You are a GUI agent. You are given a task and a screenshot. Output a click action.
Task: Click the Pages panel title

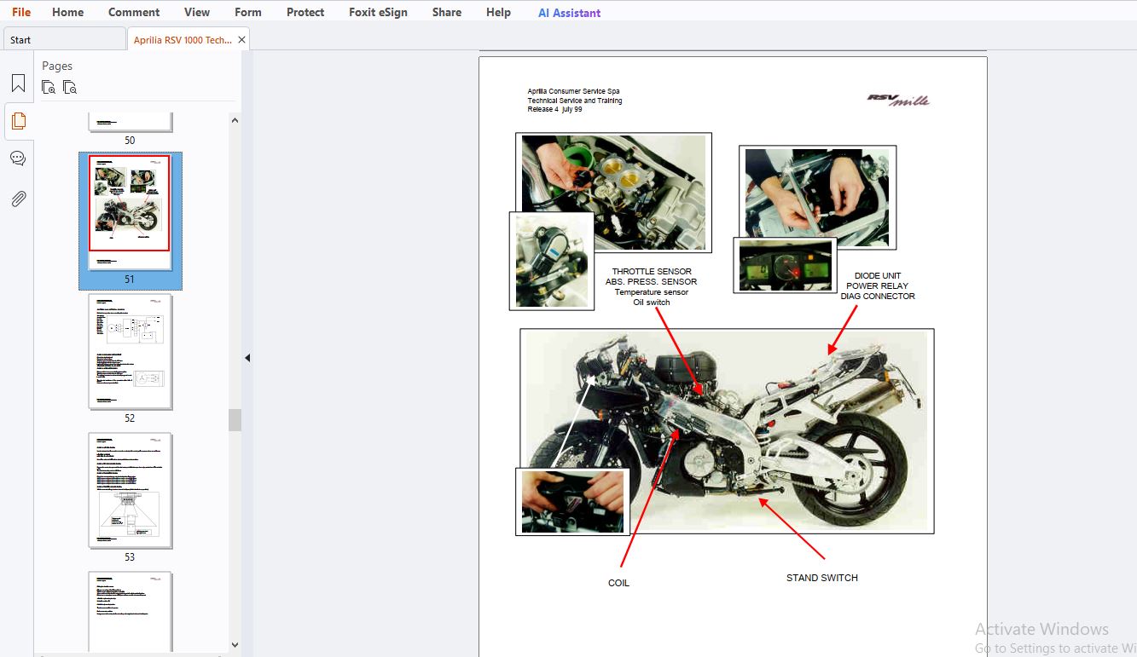(x=57, y=66)
